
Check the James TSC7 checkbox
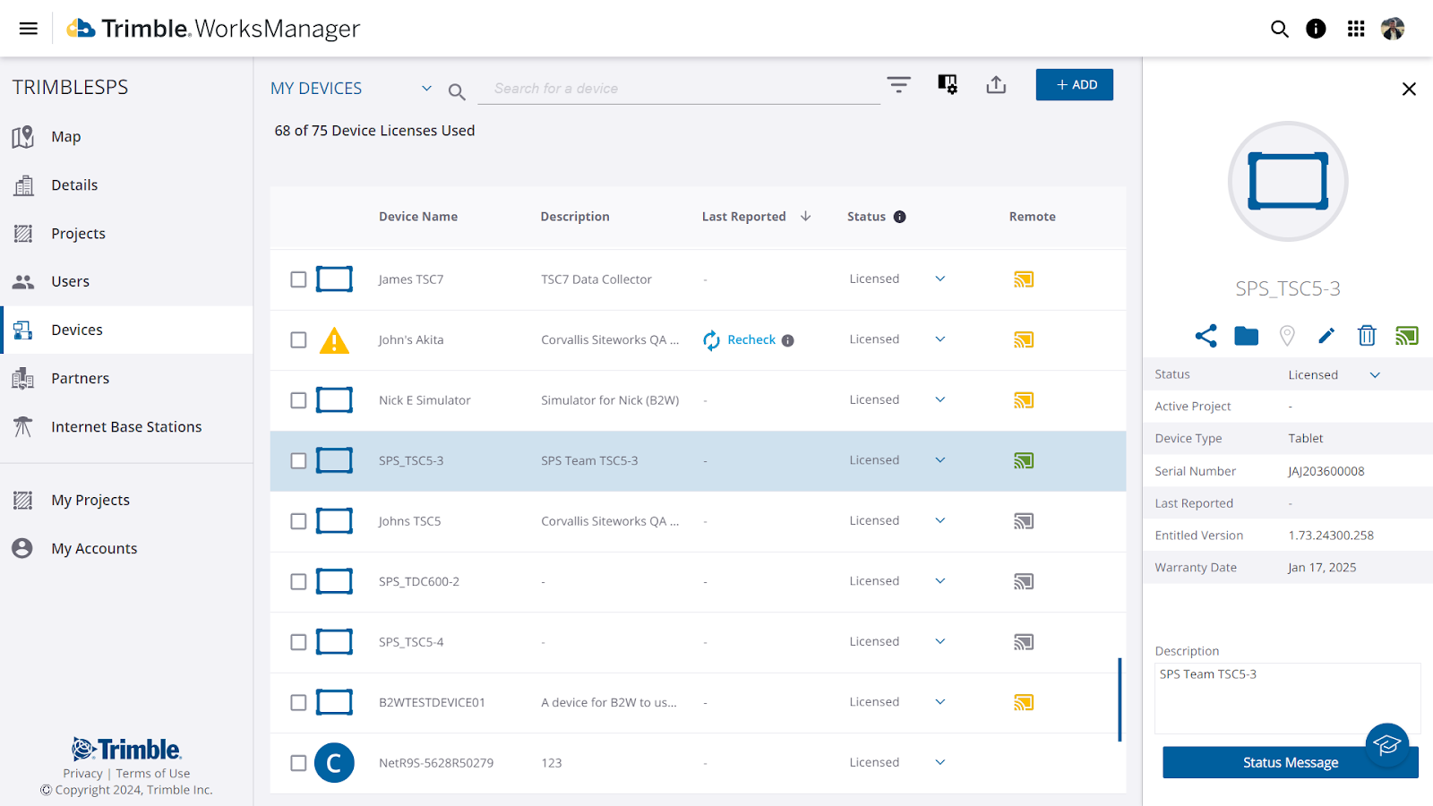coord(298,279)
